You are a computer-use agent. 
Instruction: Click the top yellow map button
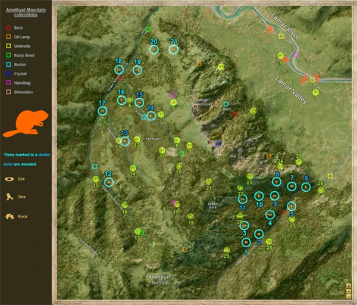pos(349,285)
